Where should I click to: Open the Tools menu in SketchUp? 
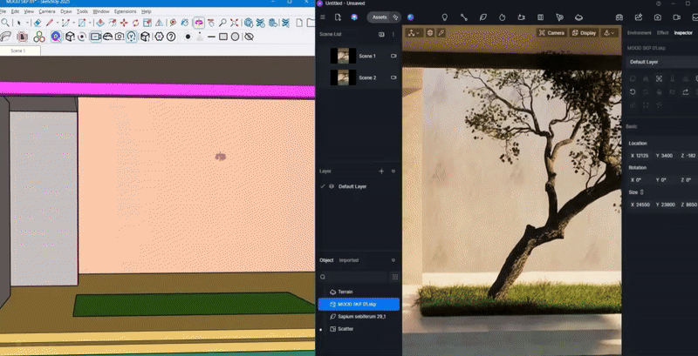click(x=82, y=11)
